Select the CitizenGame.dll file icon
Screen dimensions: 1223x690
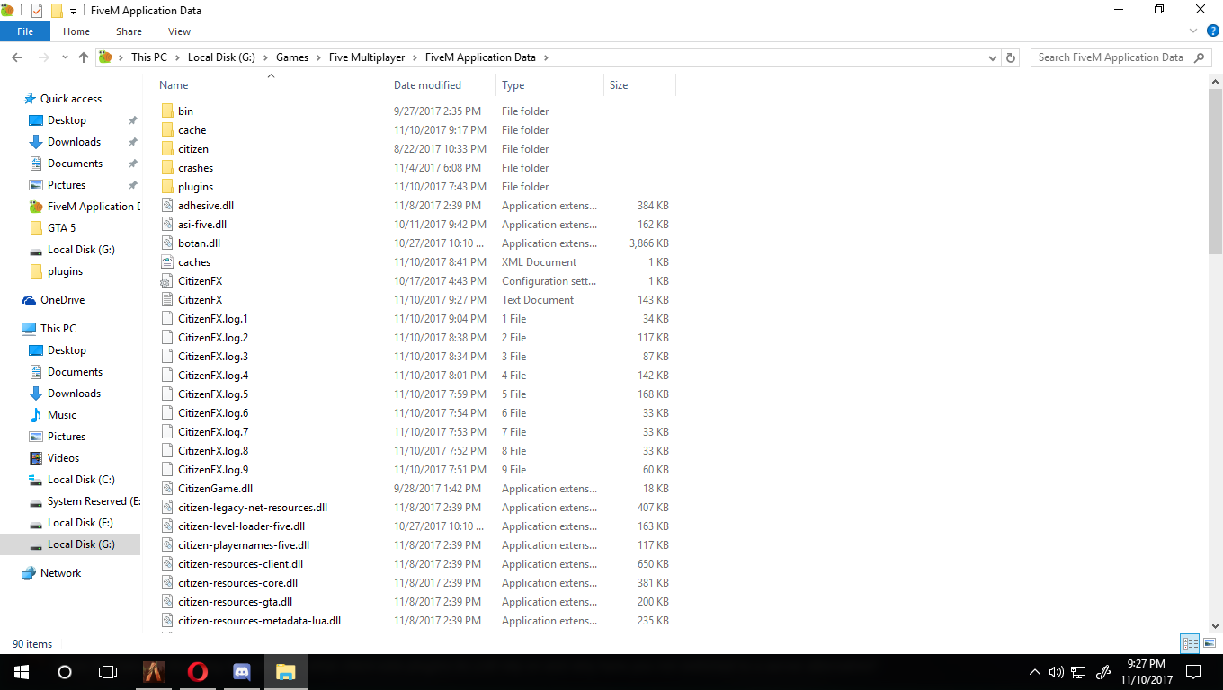pyautogui.click(x=167, y=489)
